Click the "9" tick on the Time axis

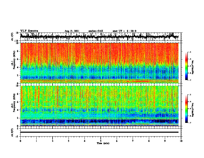click(x=165, y=141)
